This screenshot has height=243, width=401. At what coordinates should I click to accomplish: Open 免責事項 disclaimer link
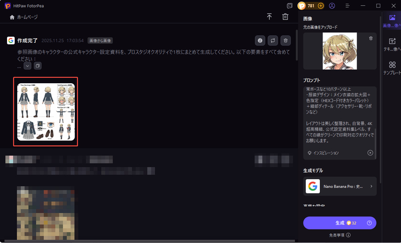[340, 235]
